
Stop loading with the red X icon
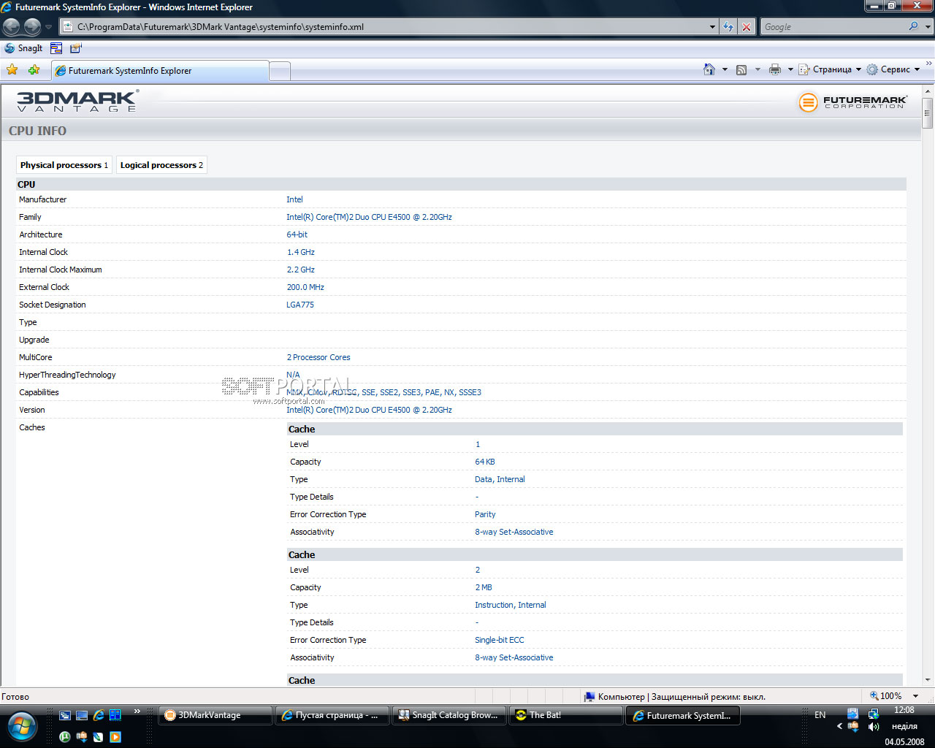747,27
